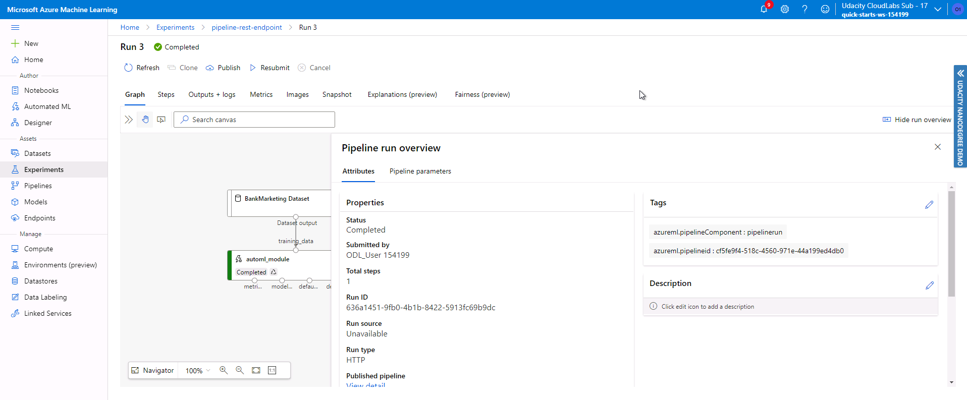The width and height of the screenshot is (967, 400).
Task: Zoom out on canvas
Action: pos(240,370)
